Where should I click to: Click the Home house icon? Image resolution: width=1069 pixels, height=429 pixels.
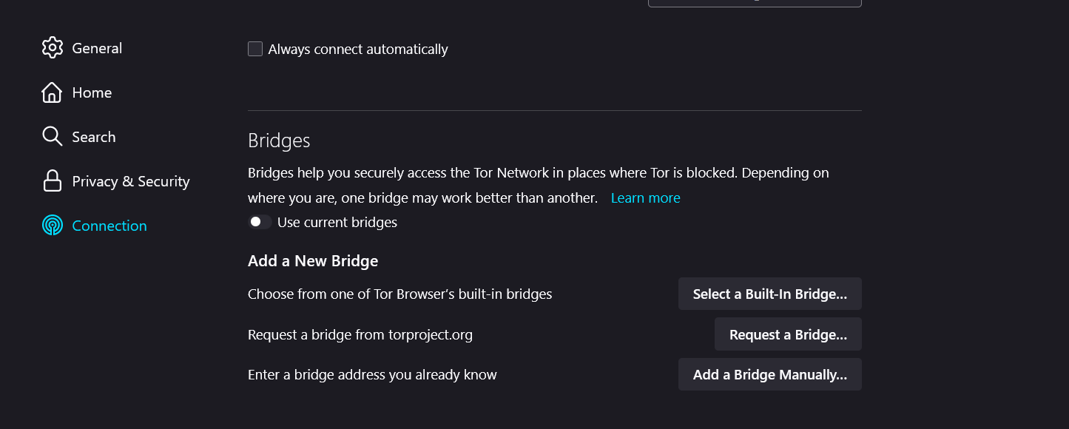52,92
